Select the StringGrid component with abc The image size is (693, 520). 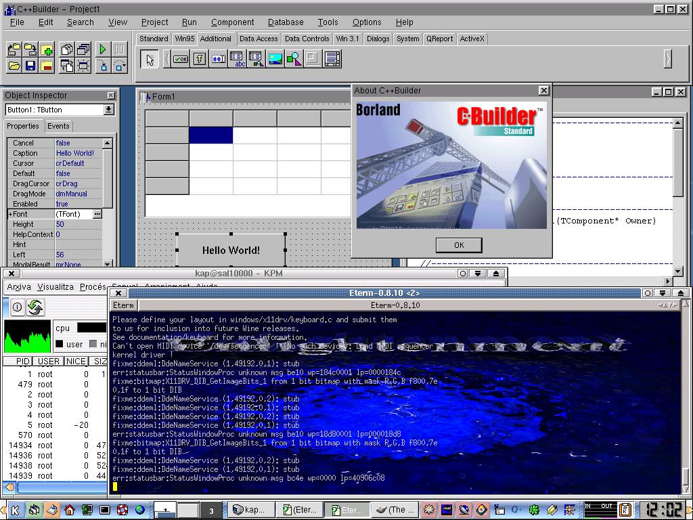(238, 59)
